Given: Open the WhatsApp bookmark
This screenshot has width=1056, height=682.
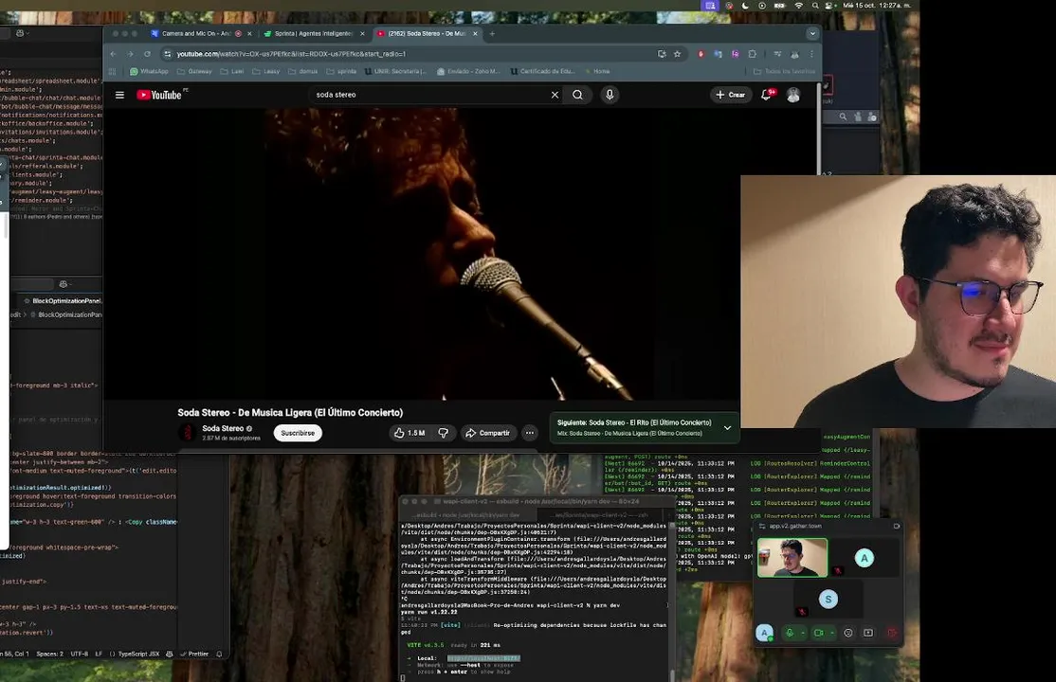Looking at the screenshot, I should (149, 71).
